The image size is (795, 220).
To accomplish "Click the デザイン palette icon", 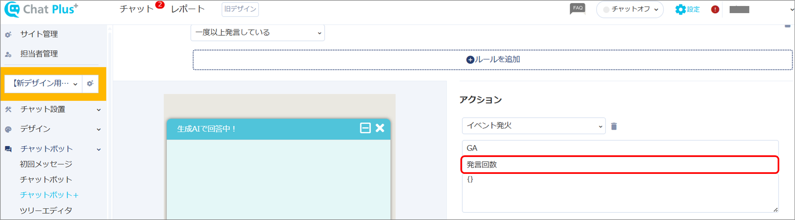I will (8, 129).
